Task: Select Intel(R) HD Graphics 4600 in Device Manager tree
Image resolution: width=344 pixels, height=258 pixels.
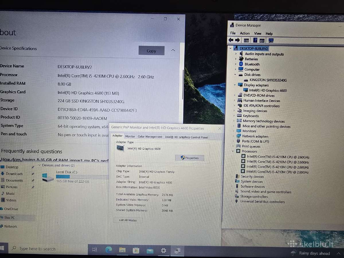Action: [268, 90]
